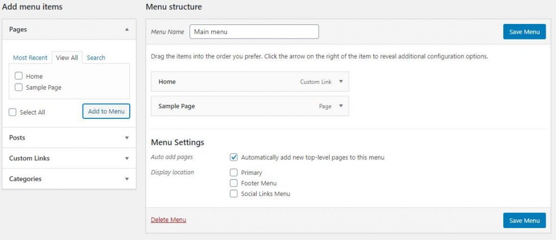Switch to Search tab
556x240 pixels.
[96, 58]
